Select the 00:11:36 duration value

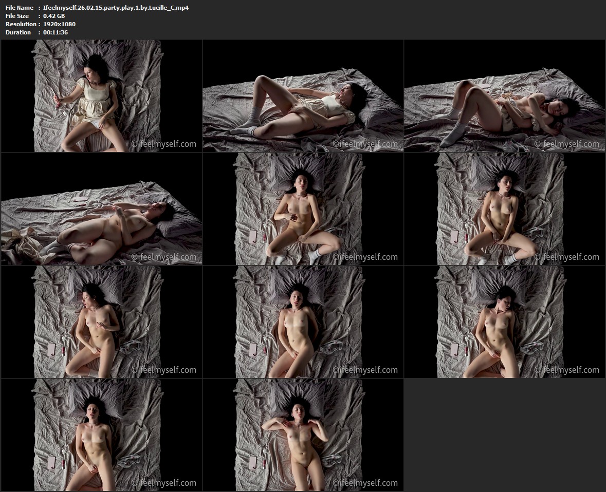(x=56, y=32)
